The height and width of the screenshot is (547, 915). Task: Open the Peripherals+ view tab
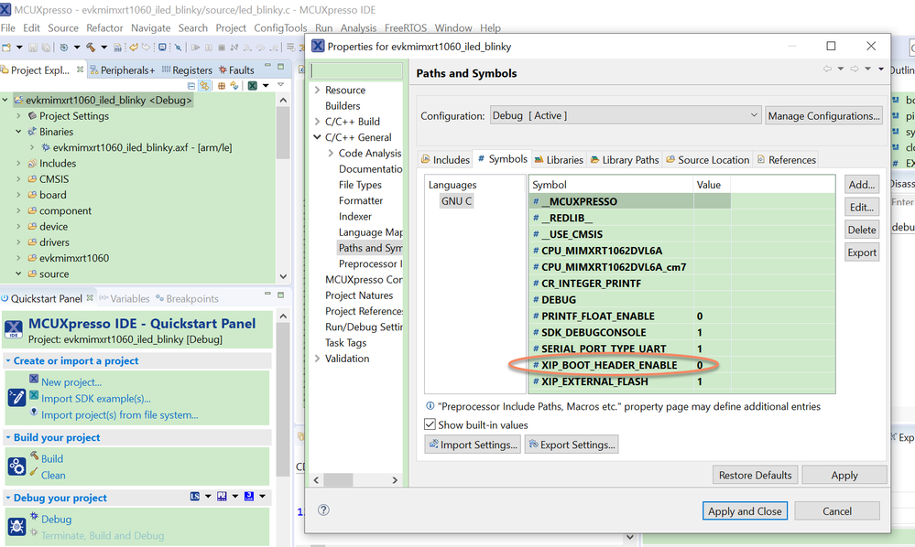pos(123,70)
